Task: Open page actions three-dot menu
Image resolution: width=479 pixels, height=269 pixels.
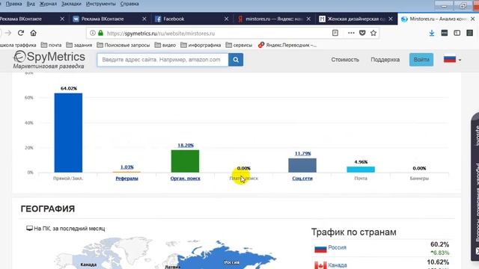Action: click(x=351, y=33)
